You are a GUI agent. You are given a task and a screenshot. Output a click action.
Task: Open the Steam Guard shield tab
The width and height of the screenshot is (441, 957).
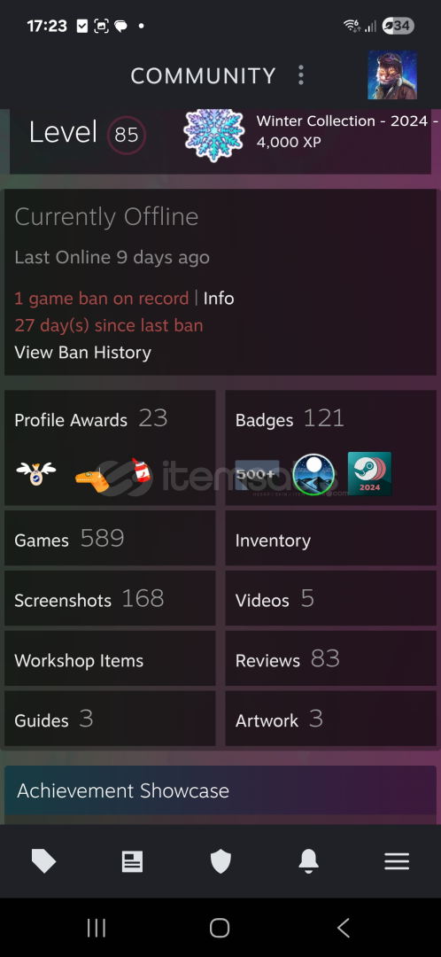[220, 861]
